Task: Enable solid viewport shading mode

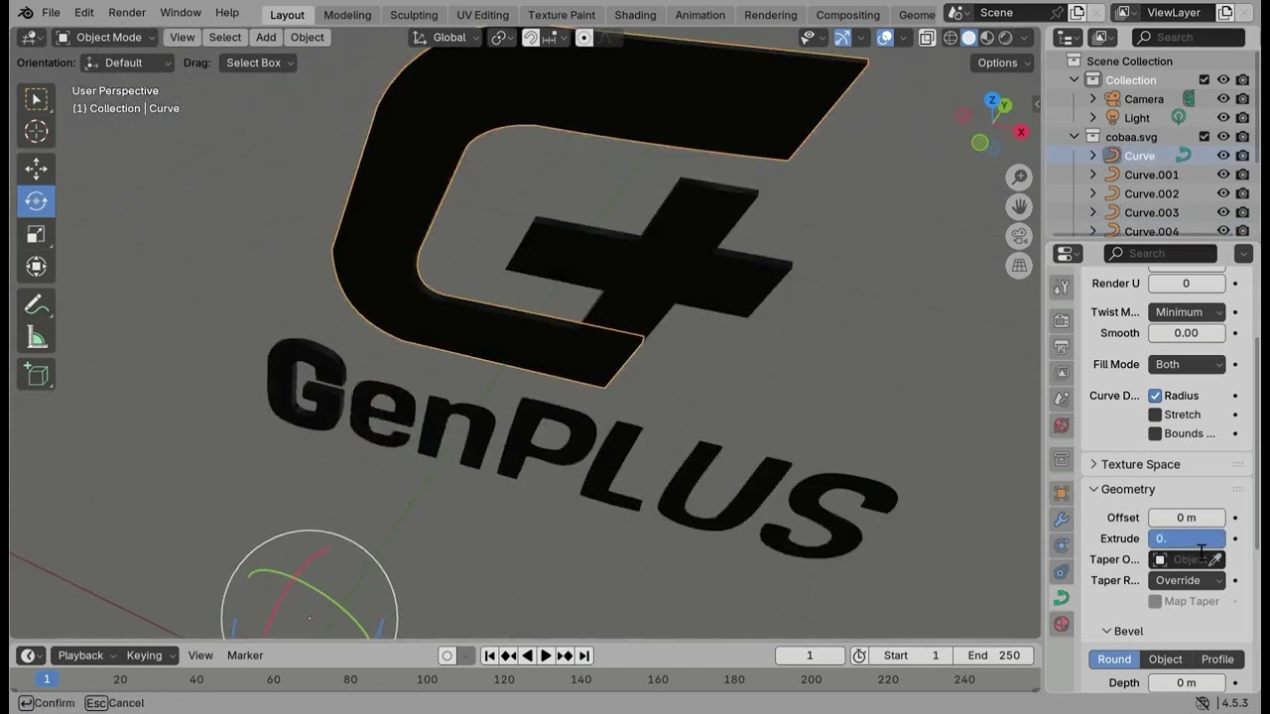Action: [969, 38]
